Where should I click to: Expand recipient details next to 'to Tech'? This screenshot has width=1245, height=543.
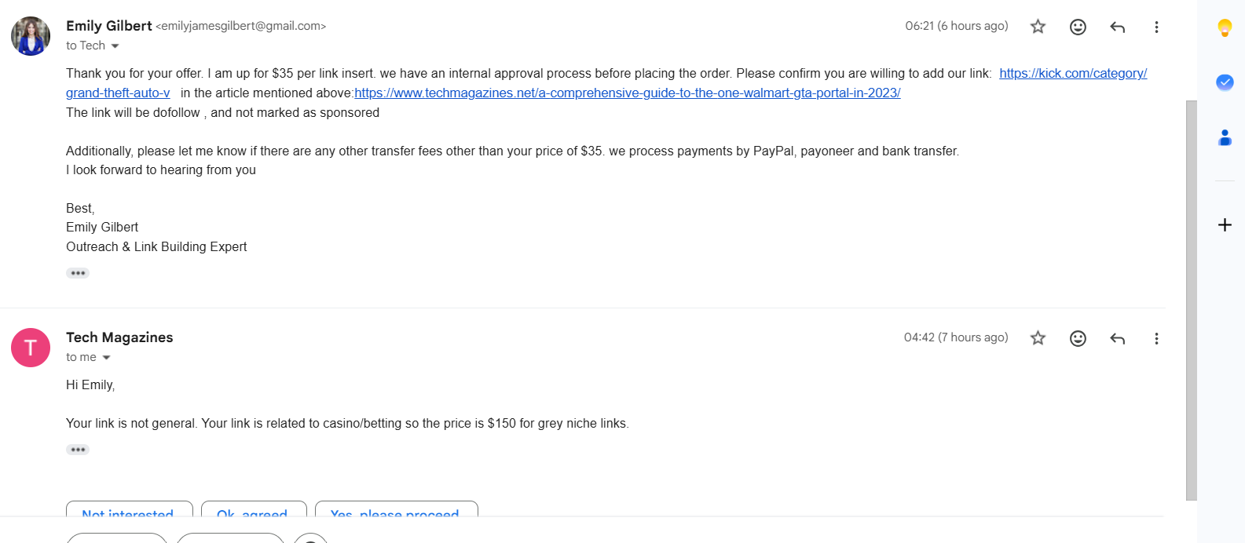(115, 46)
